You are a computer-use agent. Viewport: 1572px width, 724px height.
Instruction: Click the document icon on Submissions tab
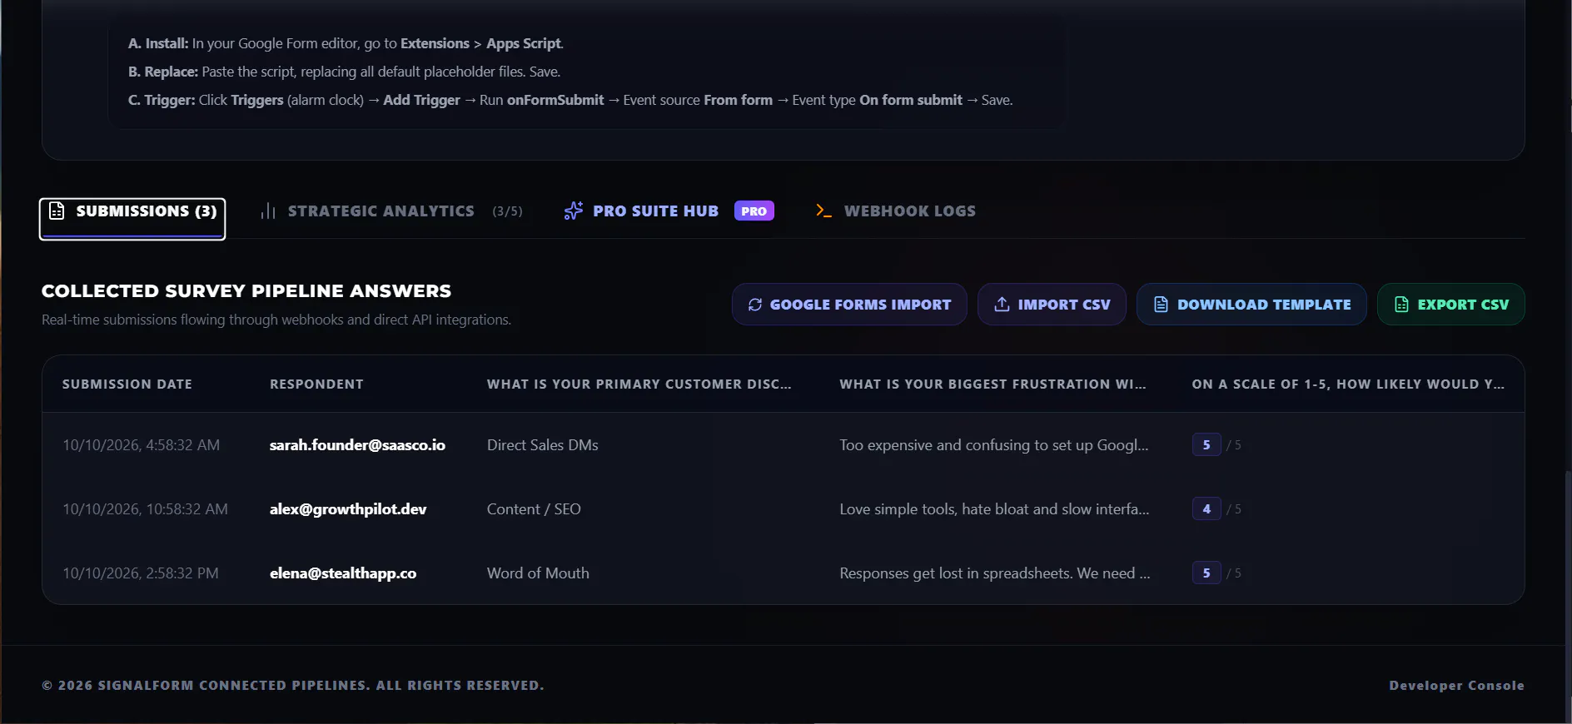(57, 211)
